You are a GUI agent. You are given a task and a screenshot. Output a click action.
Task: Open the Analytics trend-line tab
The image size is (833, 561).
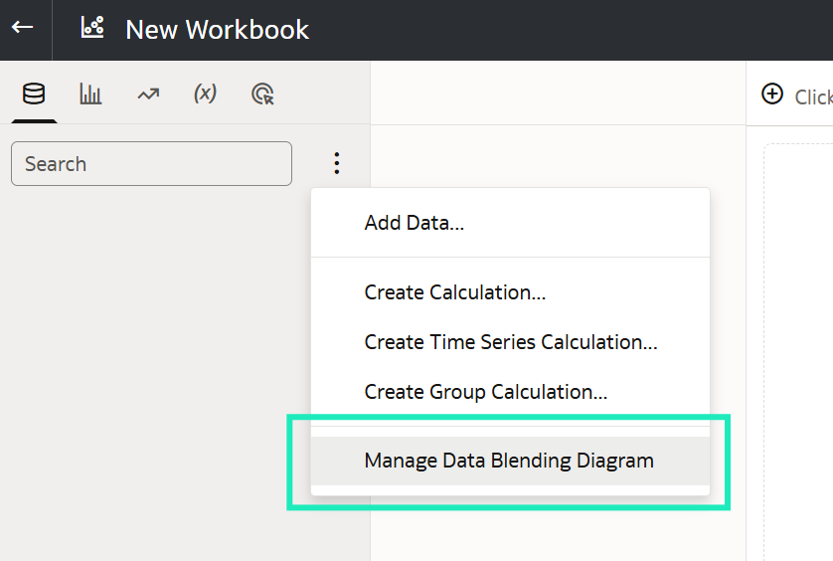tap(148, 94)
